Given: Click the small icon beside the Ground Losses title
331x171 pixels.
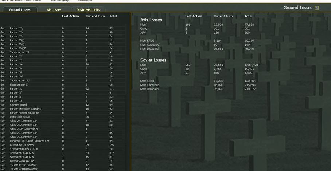Looking at the screenshot, I should 317,8.
